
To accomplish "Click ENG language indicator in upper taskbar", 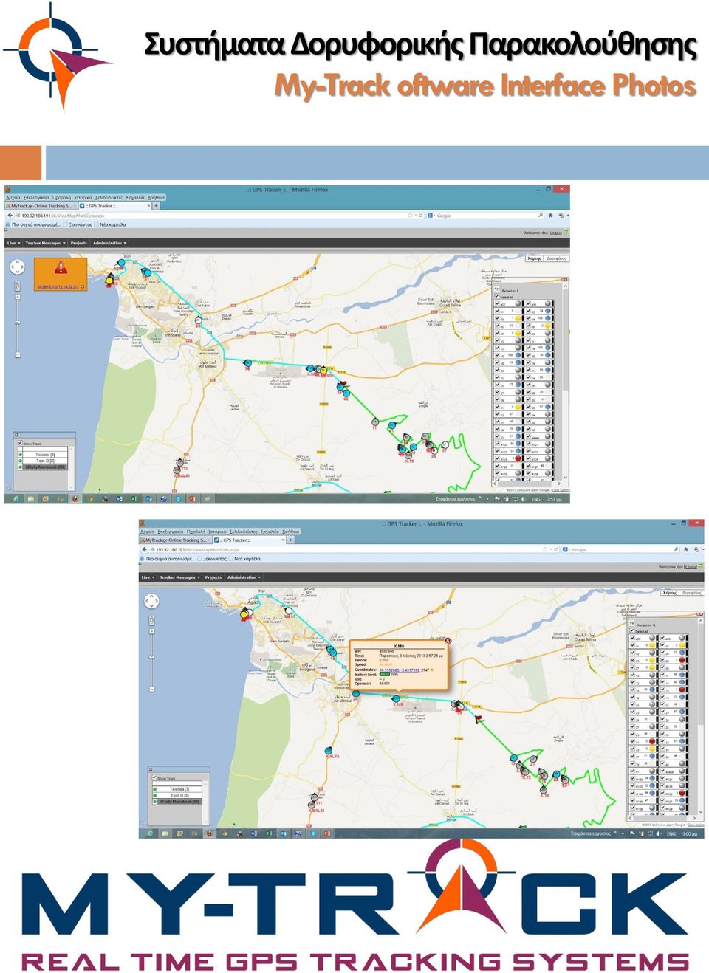I will (536, 499).
